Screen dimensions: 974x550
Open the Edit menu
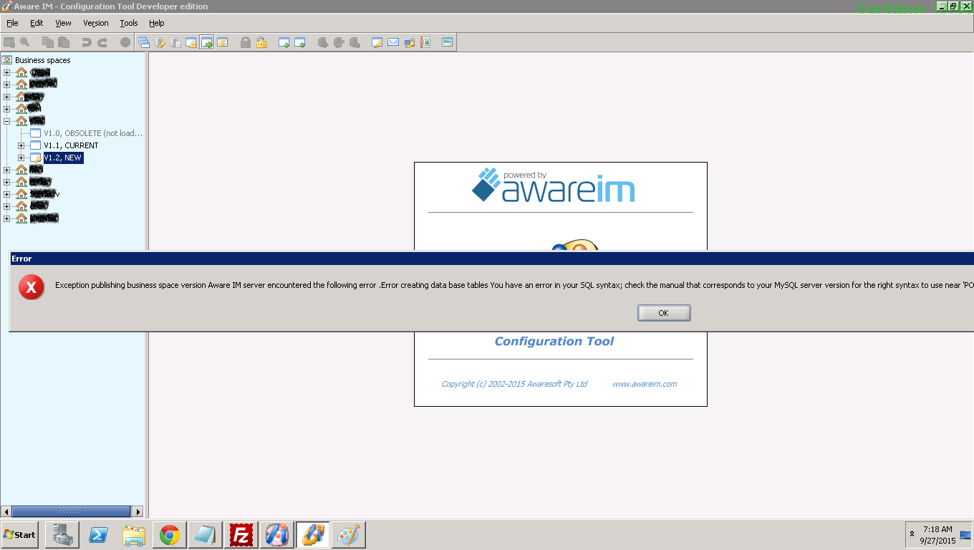pos(37,23)
